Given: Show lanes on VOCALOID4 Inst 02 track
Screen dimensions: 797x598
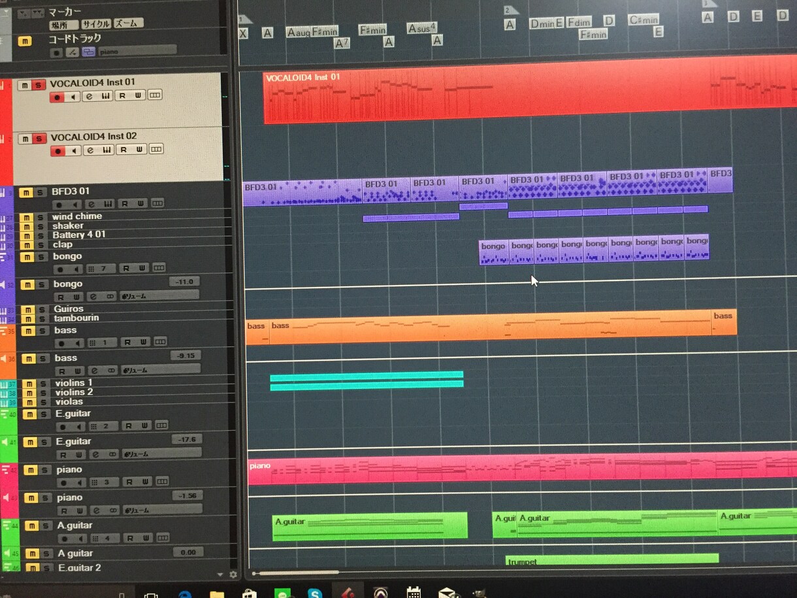Looking at the screenshot, I should (155, 150).
